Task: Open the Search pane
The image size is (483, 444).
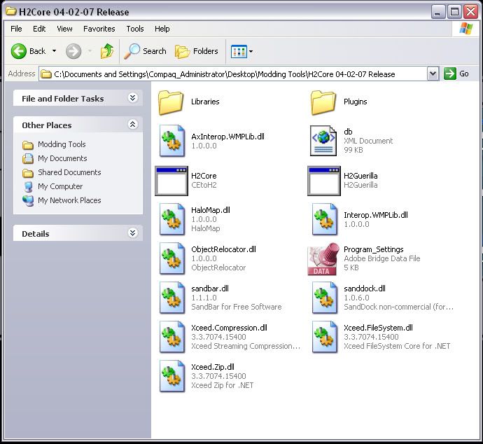Action: [145, 51]
